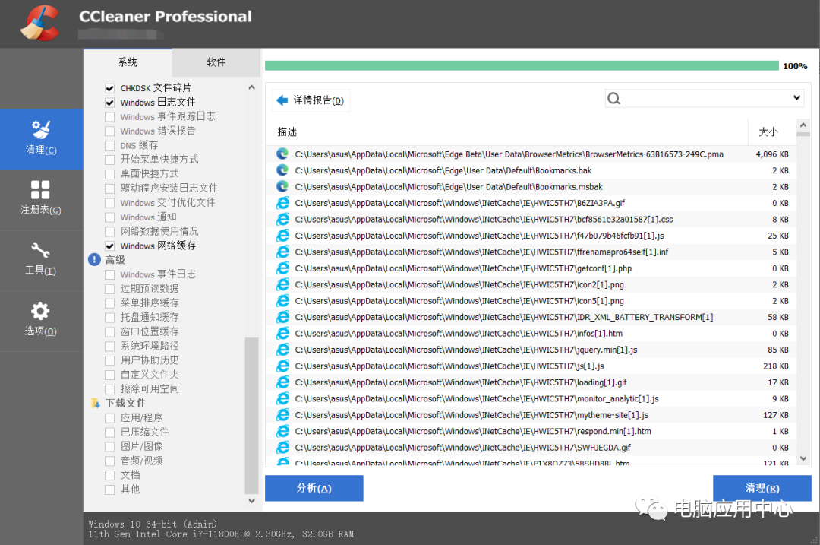Viewport: 820px width, 545px height.
Task: Click the magnifier search icon
Action: click(x=614, y=99)
